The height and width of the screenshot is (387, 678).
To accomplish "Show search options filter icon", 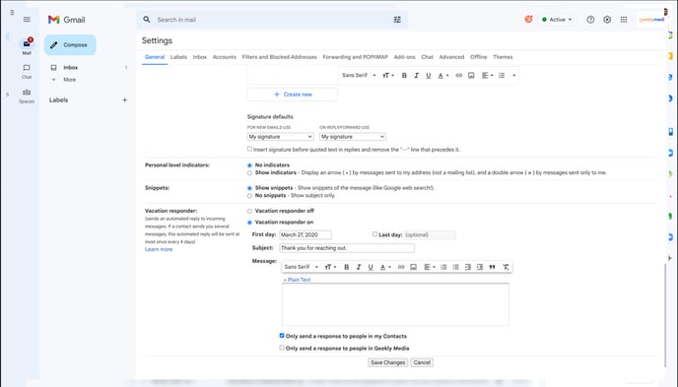I will tap(397, 20).
